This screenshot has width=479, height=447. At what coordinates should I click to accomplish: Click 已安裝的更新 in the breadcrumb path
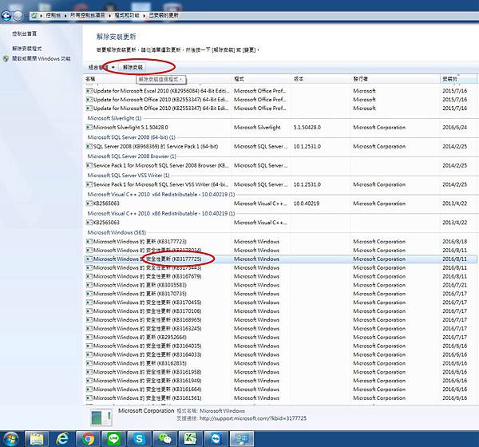pyautogui.click(x=164, y=15)
